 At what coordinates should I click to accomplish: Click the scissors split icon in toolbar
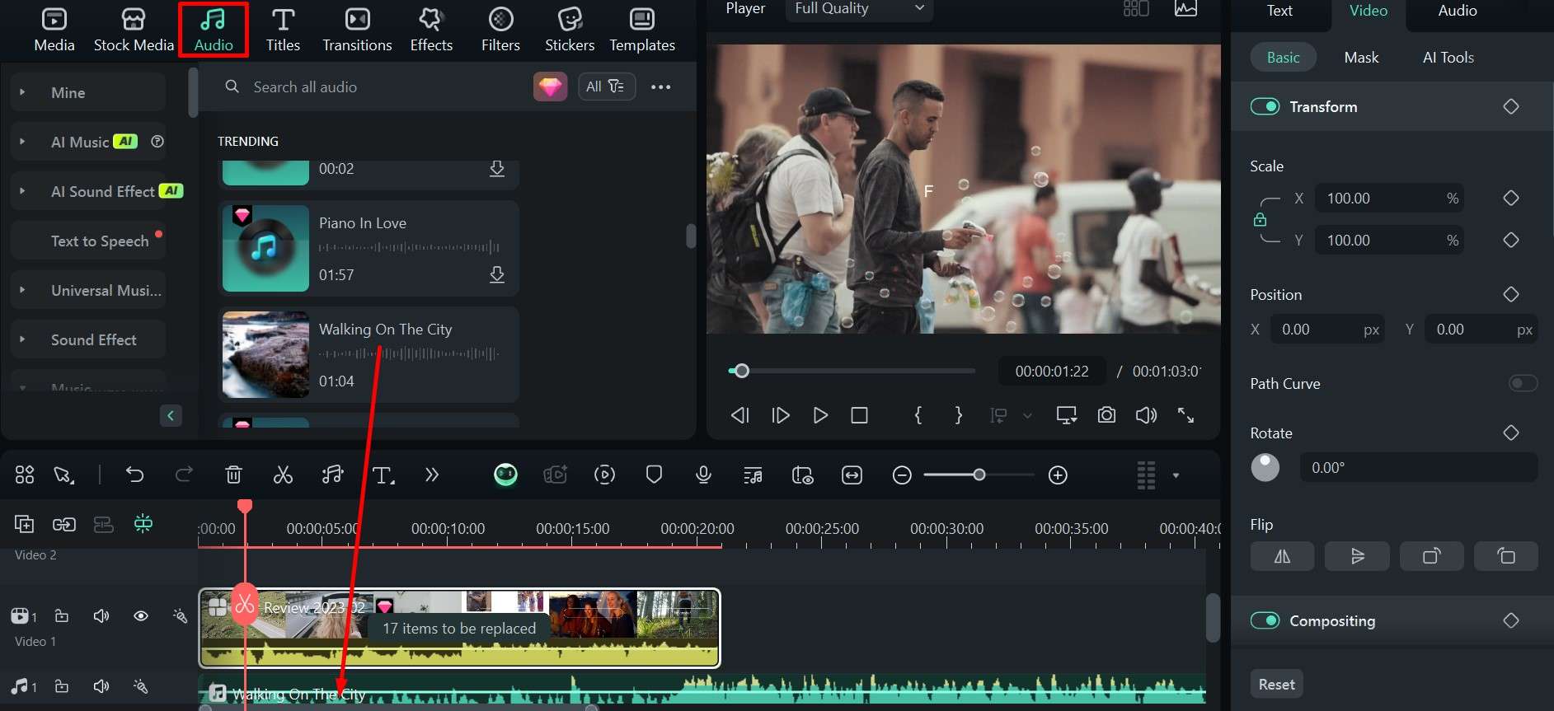tap(283, 475)
